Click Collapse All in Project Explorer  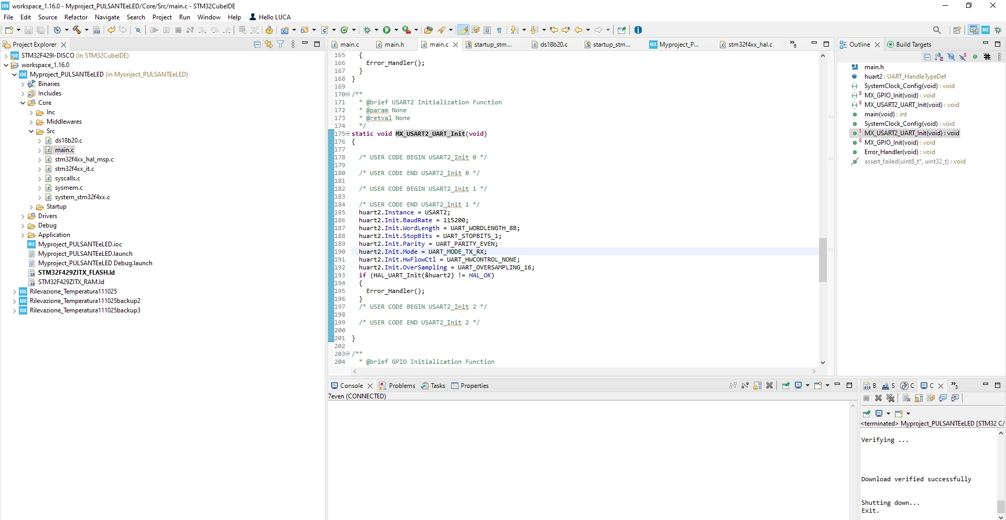point(257,45)
